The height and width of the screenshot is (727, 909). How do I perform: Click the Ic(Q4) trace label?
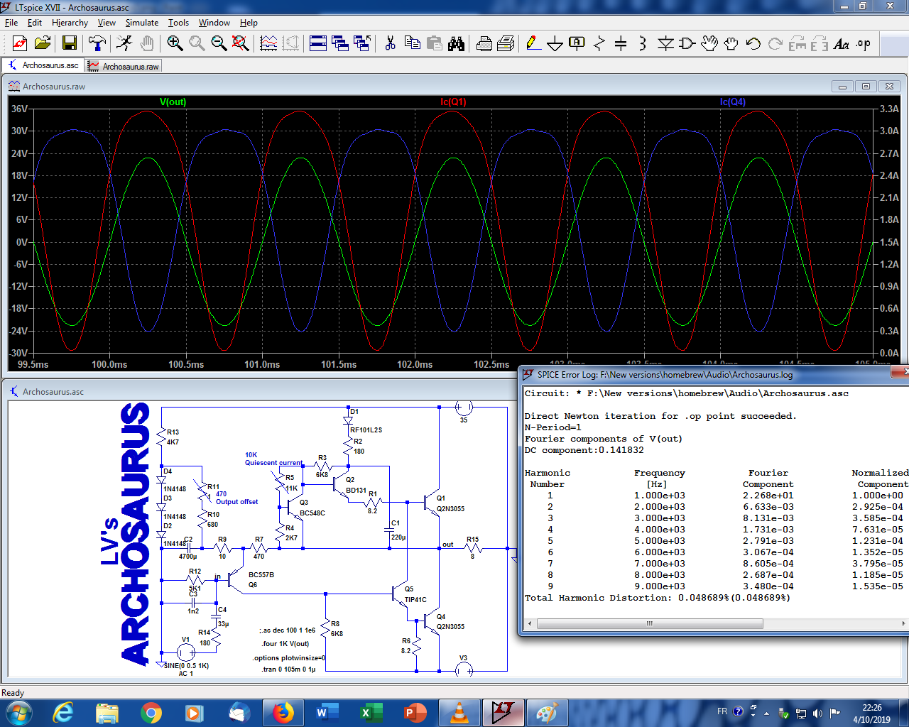(x=733, y=102)
